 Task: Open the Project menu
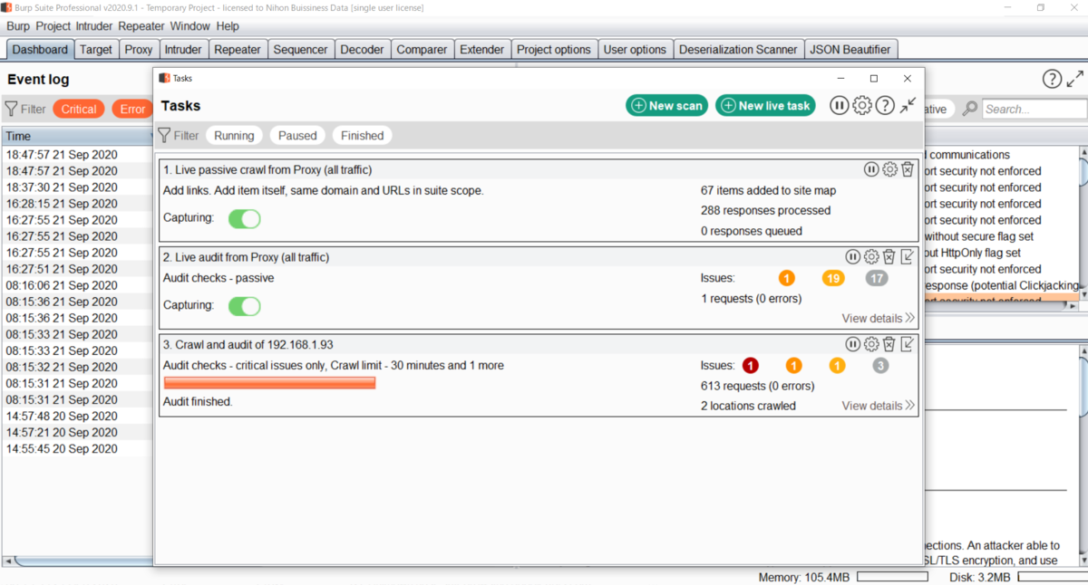click(53, 26)
